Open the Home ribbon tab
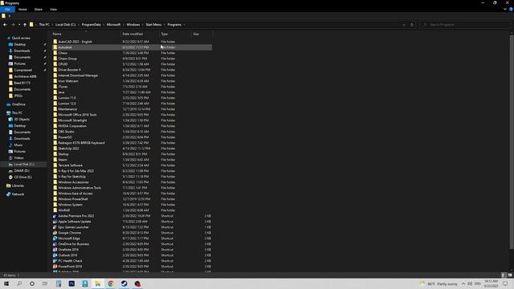This screenshot has width=514, height=289. 22,10
